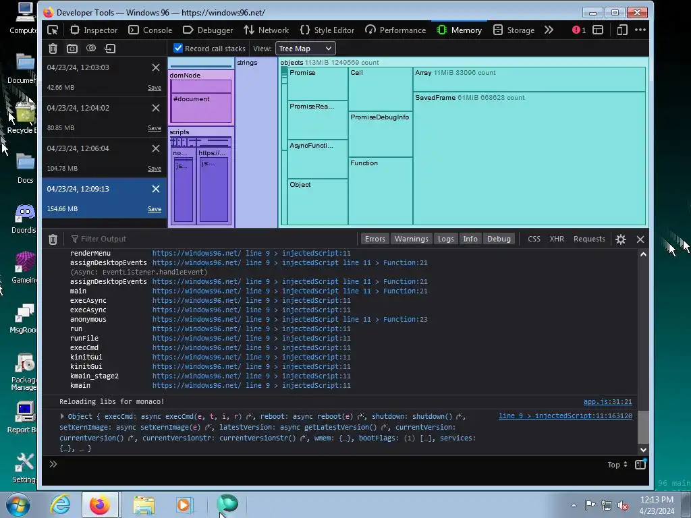Toggle the Info filter
Image resolution: width=691 pixels, height=518 pixels.
[x=470, y=239]
